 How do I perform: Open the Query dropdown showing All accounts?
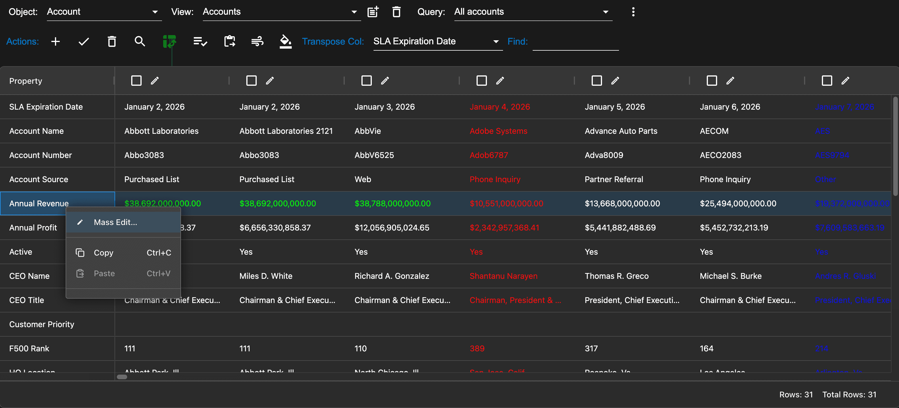(533, 12)
